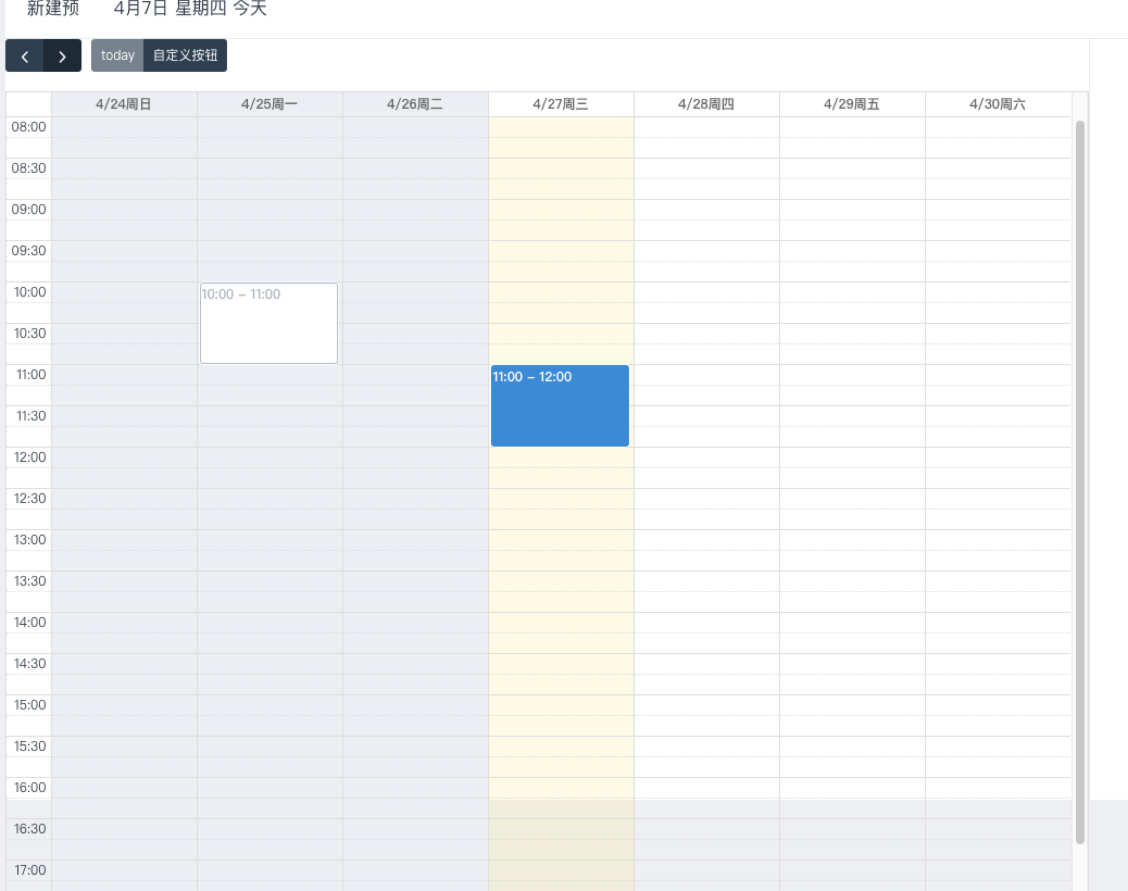Click the 自定义按钮 button

coord(185,55)
